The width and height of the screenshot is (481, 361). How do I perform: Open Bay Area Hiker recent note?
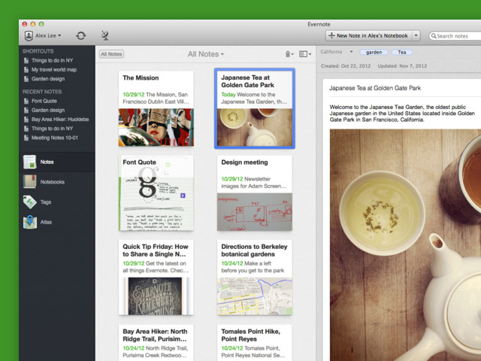tap(60, 120)
